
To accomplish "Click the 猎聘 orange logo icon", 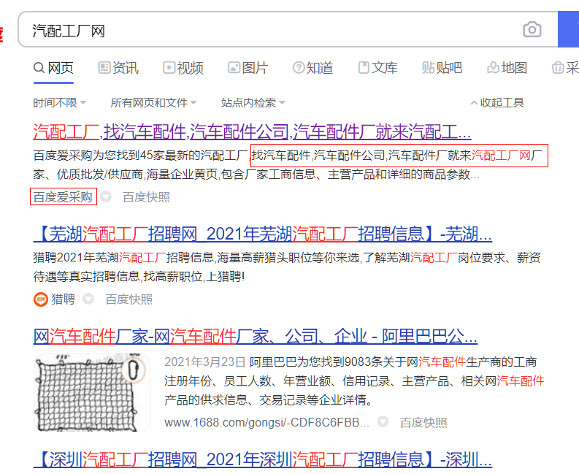I will pyautogui.click(x=40, y=299).
